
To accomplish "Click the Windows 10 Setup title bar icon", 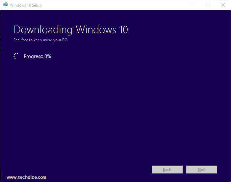I will (6, 5).
